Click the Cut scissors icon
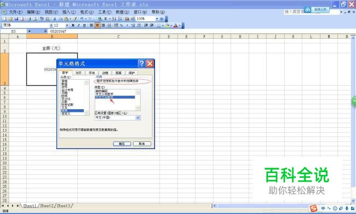Viewport: 356px width, 214px height. (55, 19)
